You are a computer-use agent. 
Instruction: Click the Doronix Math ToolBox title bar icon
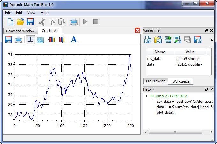5,5
